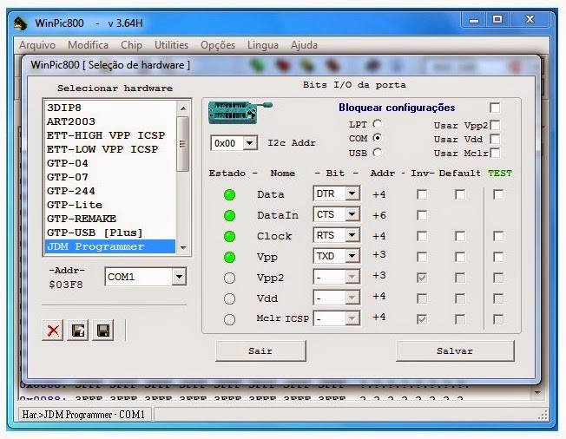Click the Sair button

pyautogui.click(x=260, y=351)
